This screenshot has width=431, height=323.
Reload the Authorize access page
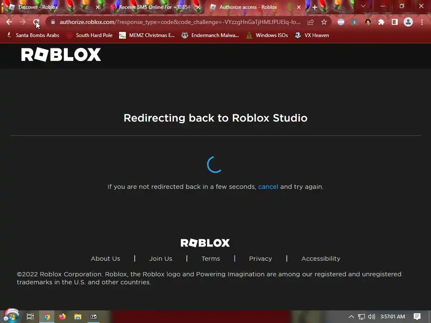point(36,22)
